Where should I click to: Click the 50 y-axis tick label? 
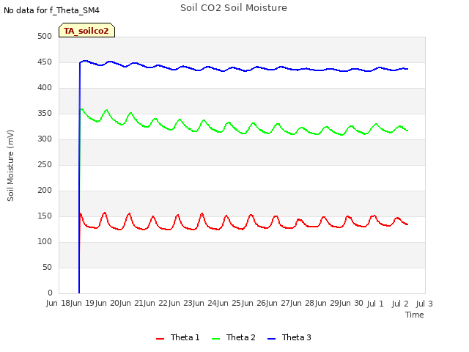[47, 267]
